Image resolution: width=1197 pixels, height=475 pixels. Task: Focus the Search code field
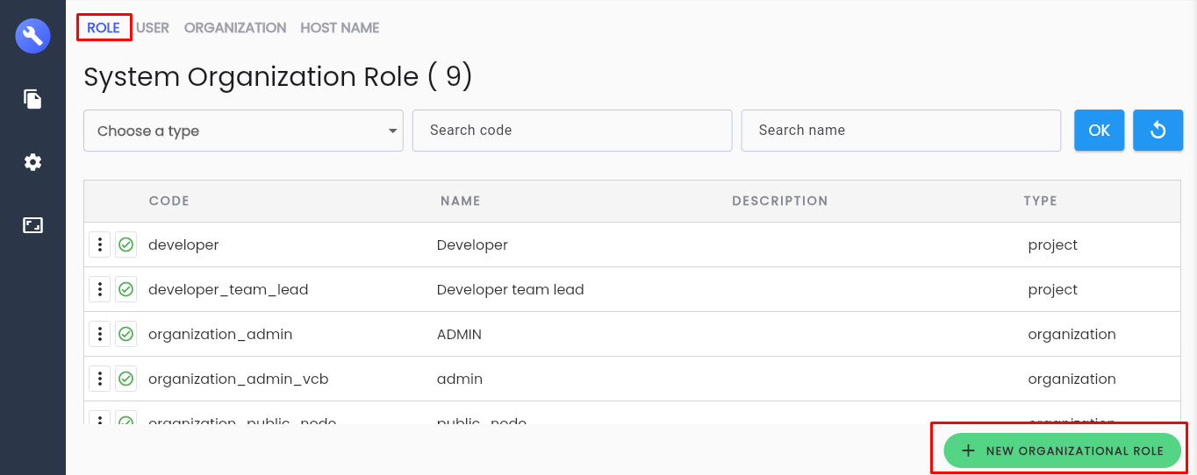pyautogui.click(x=572, y=131)
